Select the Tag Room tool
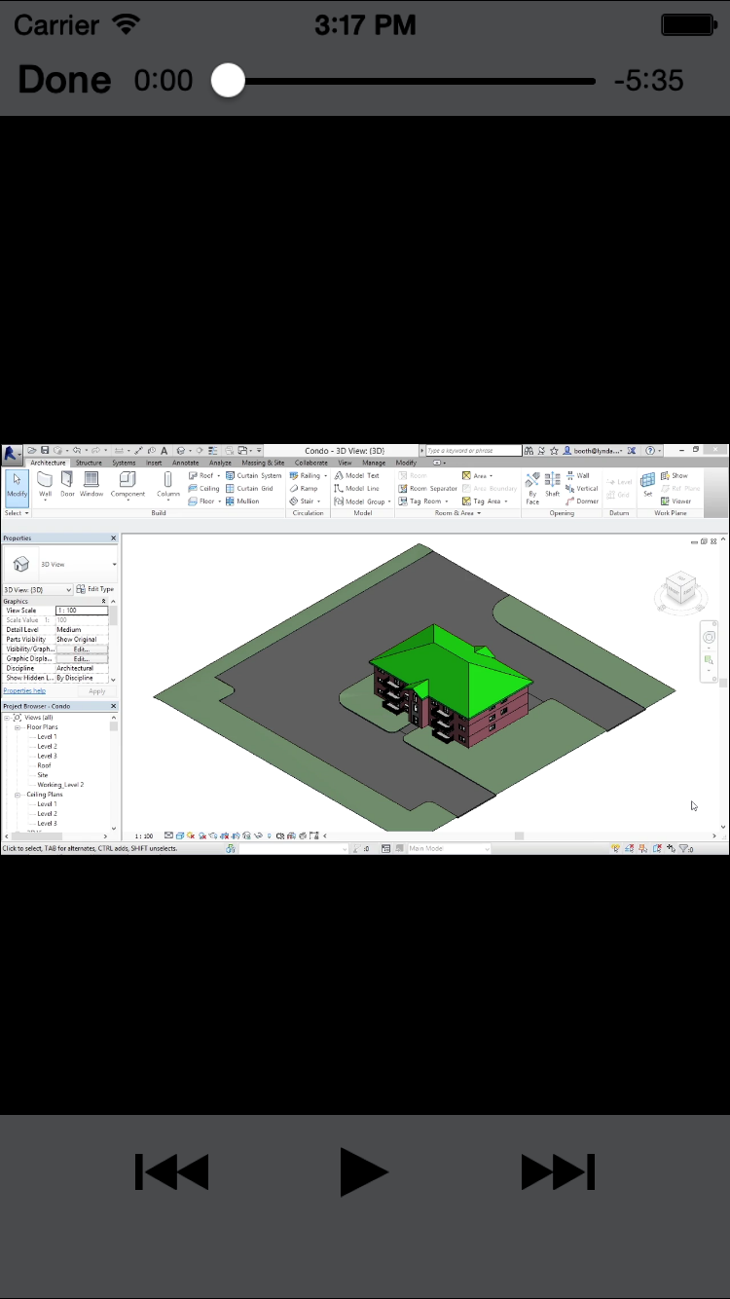The width and height of the screenshot is (730, 1299). pos(423,501)
